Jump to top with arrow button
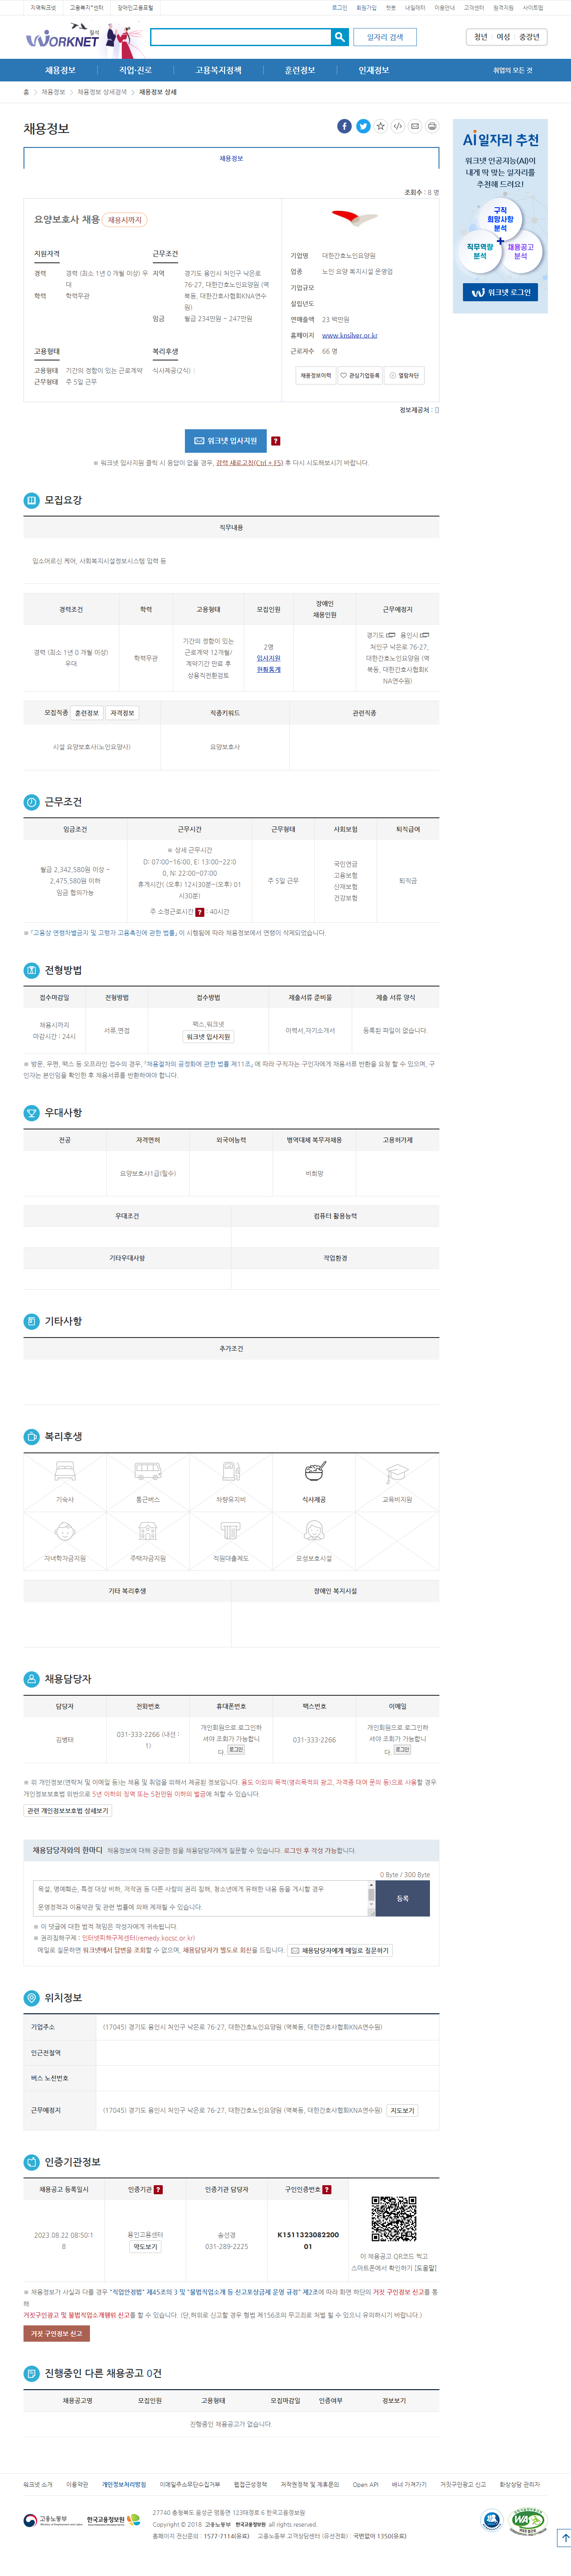The image size is (571, 2576). tap(564, 2538)
